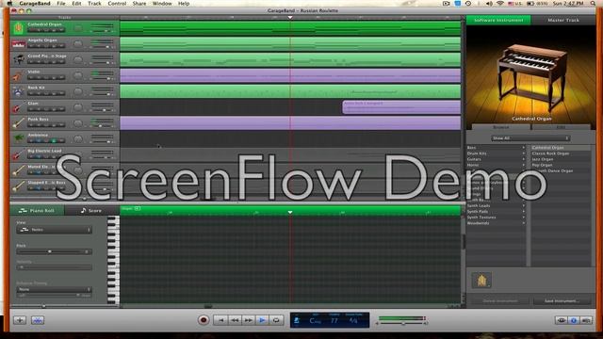
Task: Expand the Guitars instrument category
Action: click(496, 159)
